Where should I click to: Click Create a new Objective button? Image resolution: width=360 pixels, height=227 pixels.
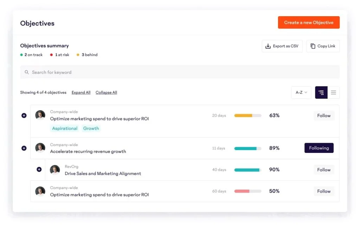click(x=308, y=22)
